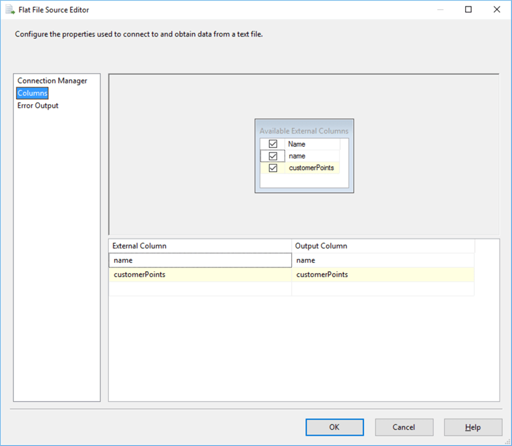This screenshot has width=512, height=446.
Task: Click the empty External Column cell in third row
Action: 200,289
